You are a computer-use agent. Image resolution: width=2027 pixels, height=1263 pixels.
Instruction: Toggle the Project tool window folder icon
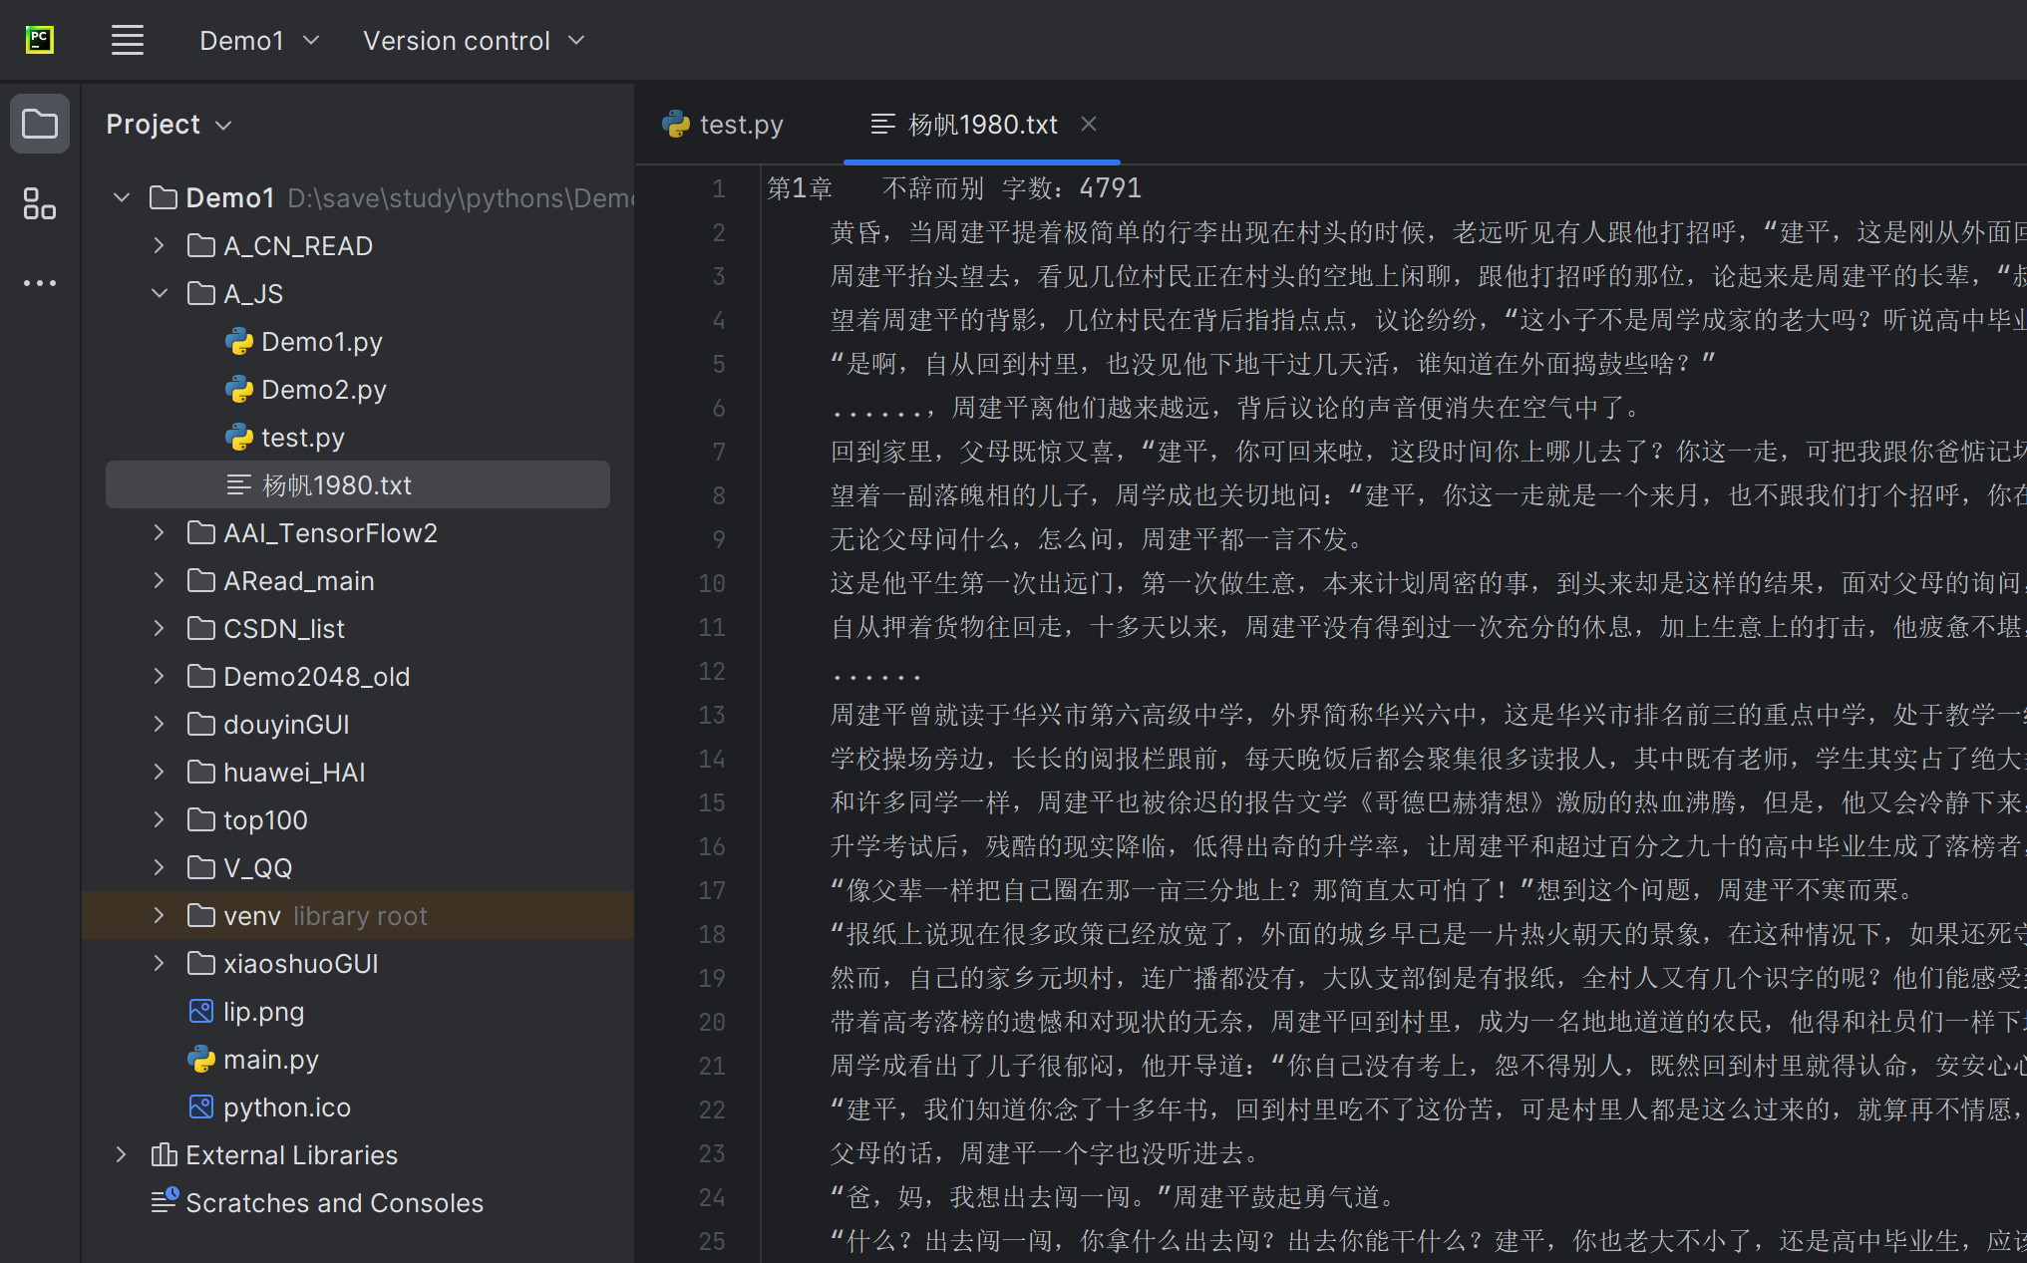(40, 125)
